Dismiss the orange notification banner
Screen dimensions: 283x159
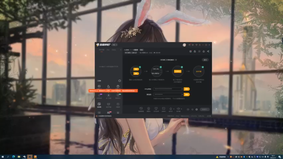click(x=136, y=91)
